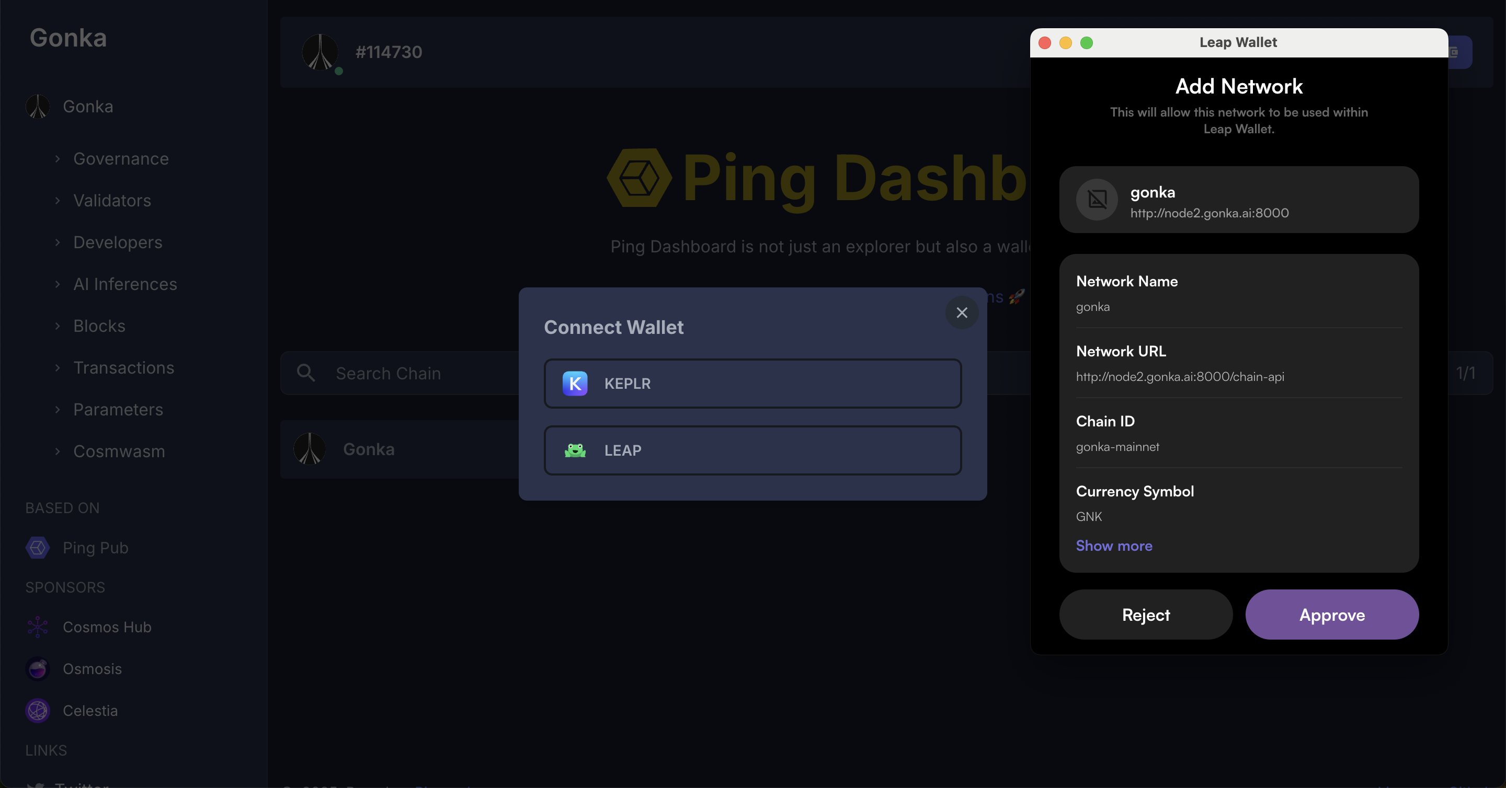The height and width of the screenshot is (788, 1506).
Task: Close the Connect Wallet dialog
Action: tap(962, 312)
